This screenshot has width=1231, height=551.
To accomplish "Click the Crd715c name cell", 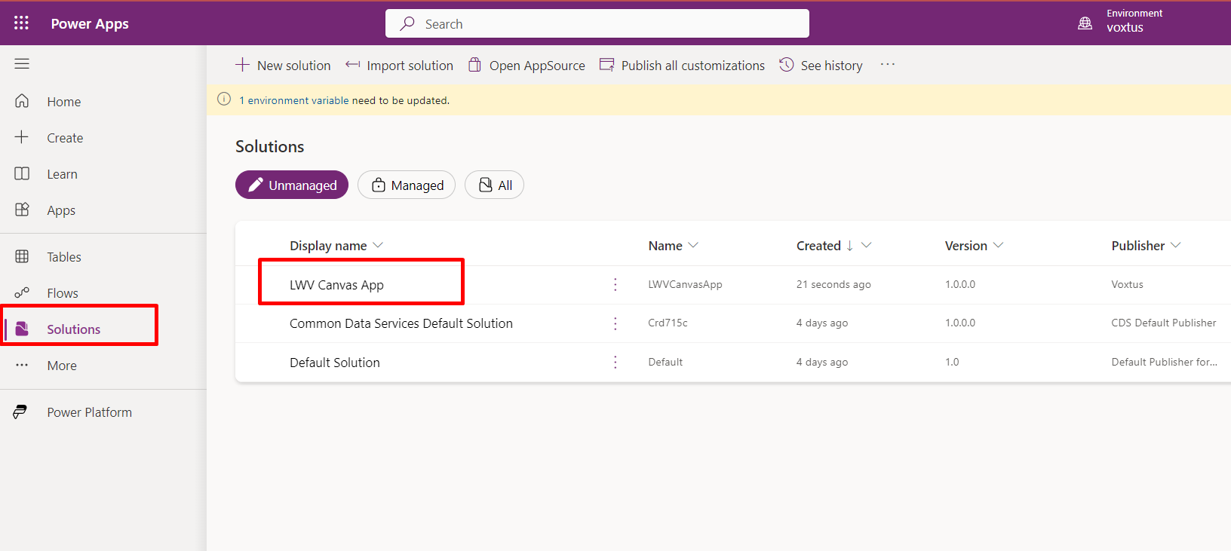I will (x=668, y=323).
